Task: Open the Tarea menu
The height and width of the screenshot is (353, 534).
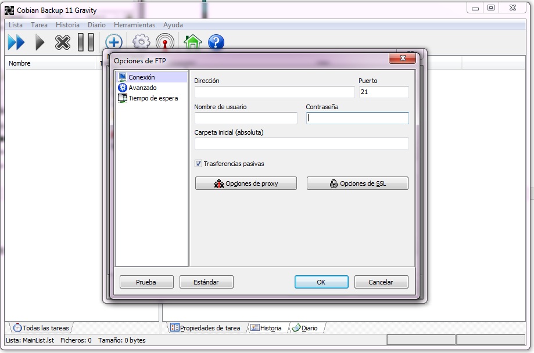Action: click(39, 25)
